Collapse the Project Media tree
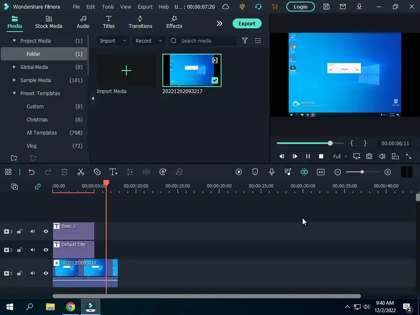 point(14,41)
